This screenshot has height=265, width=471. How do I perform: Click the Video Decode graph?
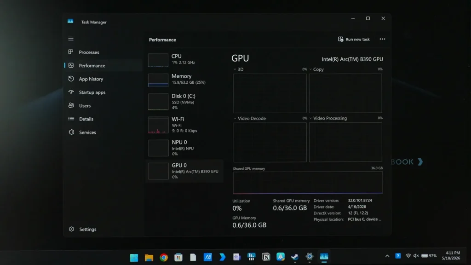coord(270,143)
